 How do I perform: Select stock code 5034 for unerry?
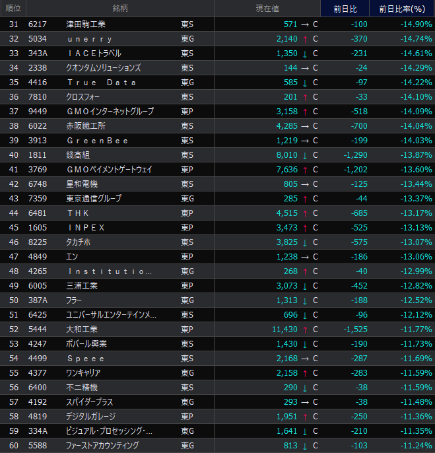(38, 39)
